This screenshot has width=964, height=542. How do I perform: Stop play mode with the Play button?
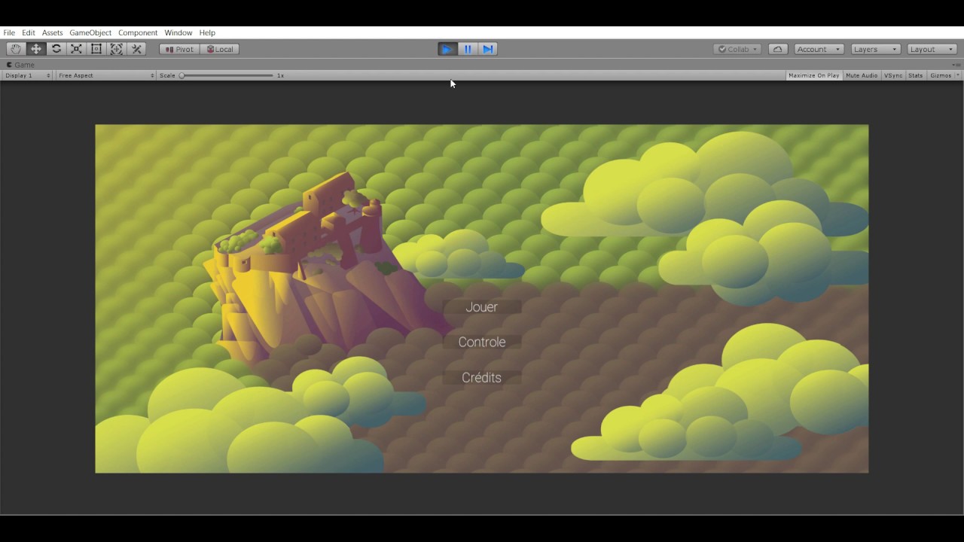pyautogui.click(x=447, y=49)
